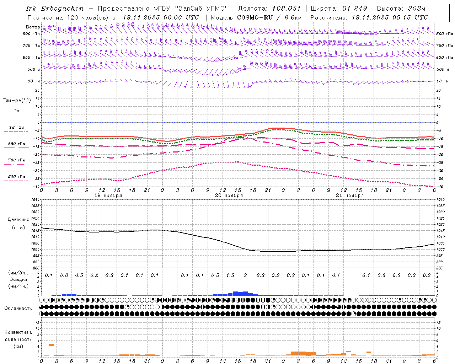Click the tall orange convective bar near hour 2
Image resolution: width=455 pixels, height=364 pixels.
click(x=52, y=345)
